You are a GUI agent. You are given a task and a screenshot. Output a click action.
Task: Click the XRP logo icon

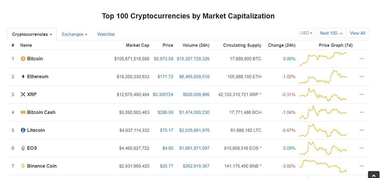click(23, 94)
